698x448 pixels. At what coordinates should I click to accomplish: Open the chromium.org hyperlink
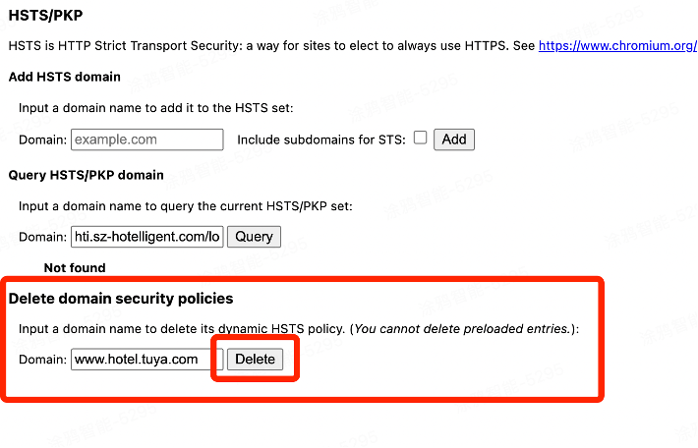click(617, 45)
